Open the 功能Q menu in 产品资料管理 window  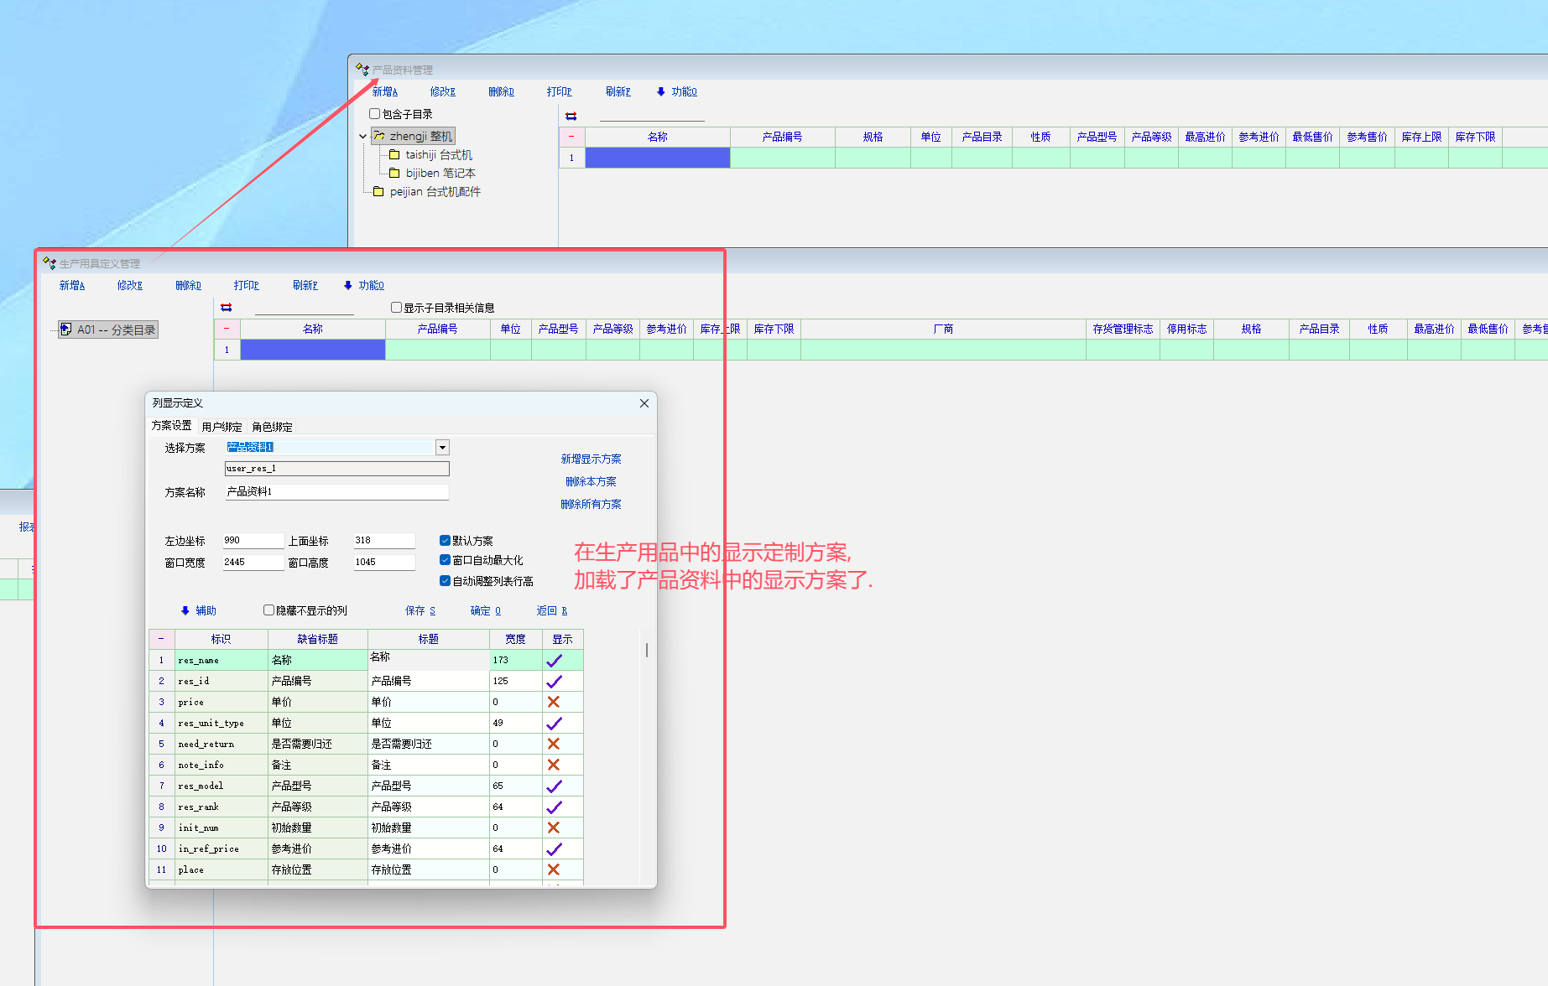[x=677, y=91]
